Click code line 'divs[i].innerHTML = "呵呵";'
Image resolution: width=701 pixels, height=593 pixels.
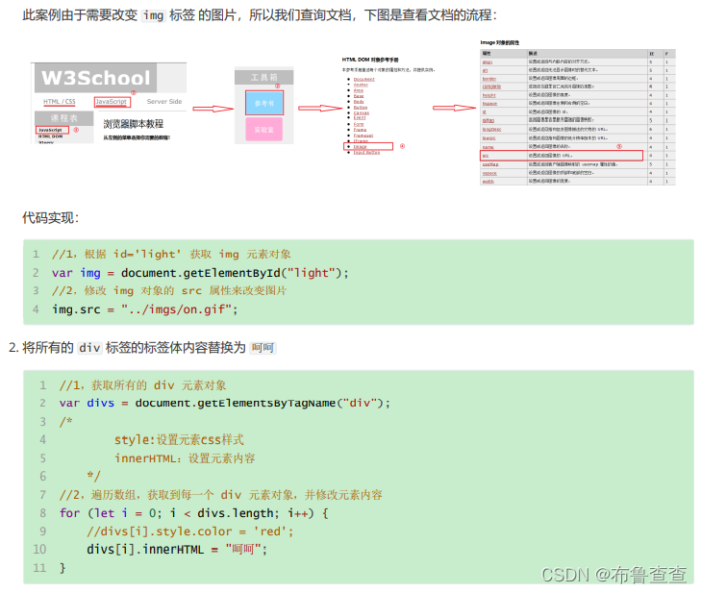pyautogui.click(x=177, y=549)
